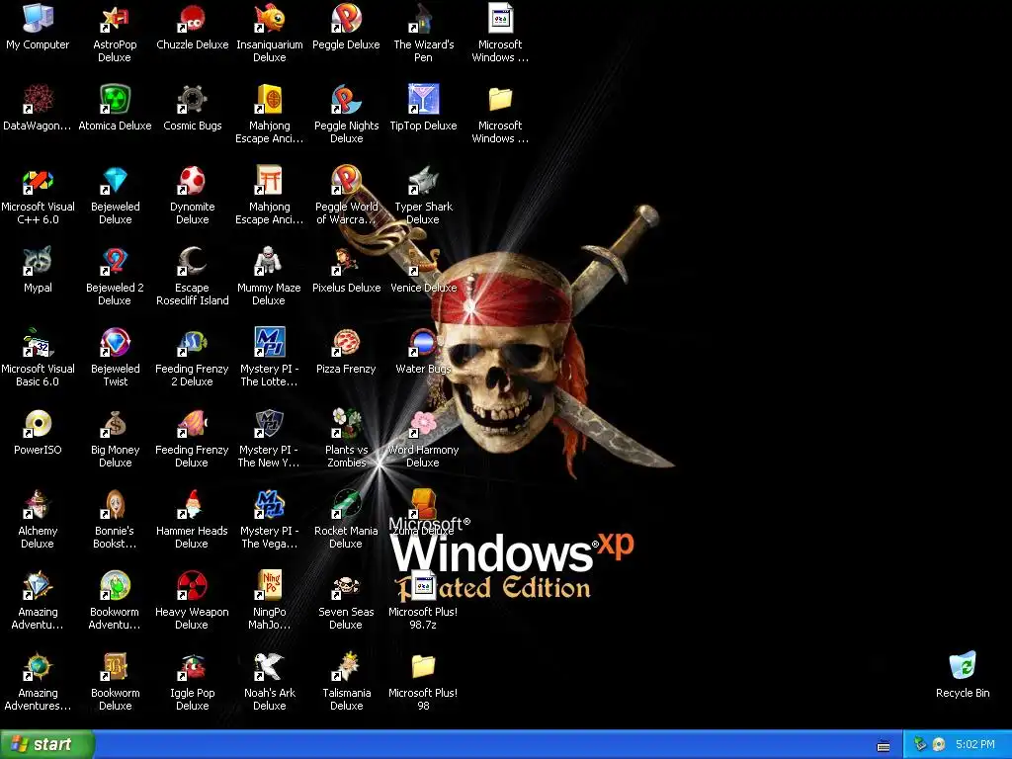Viewport: 1012px width, 759px height.
Task: Click the Noah's Ark Deluxe dove icon
Action: [x=269, y=667]
